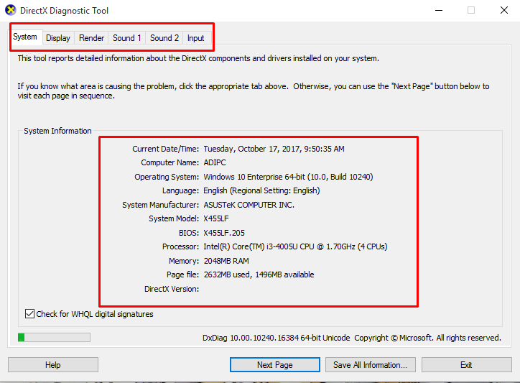Click the Page file value 2632MB used
This screenshot has height=383, width=520.
(x=259, y=274)
